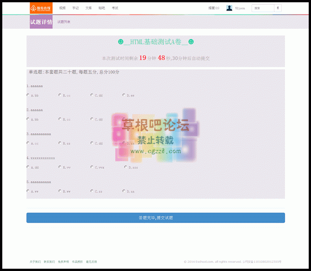Open 作品授权 footer link

point(77,262)
